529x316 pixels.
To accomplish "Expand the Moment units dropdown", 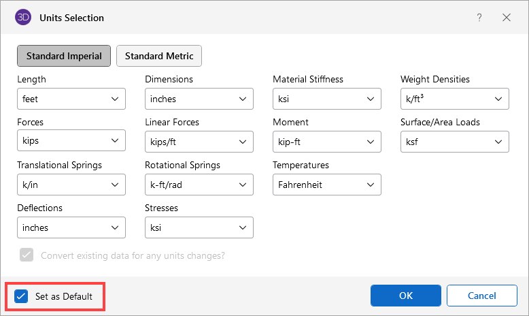I will coord(327,142).
